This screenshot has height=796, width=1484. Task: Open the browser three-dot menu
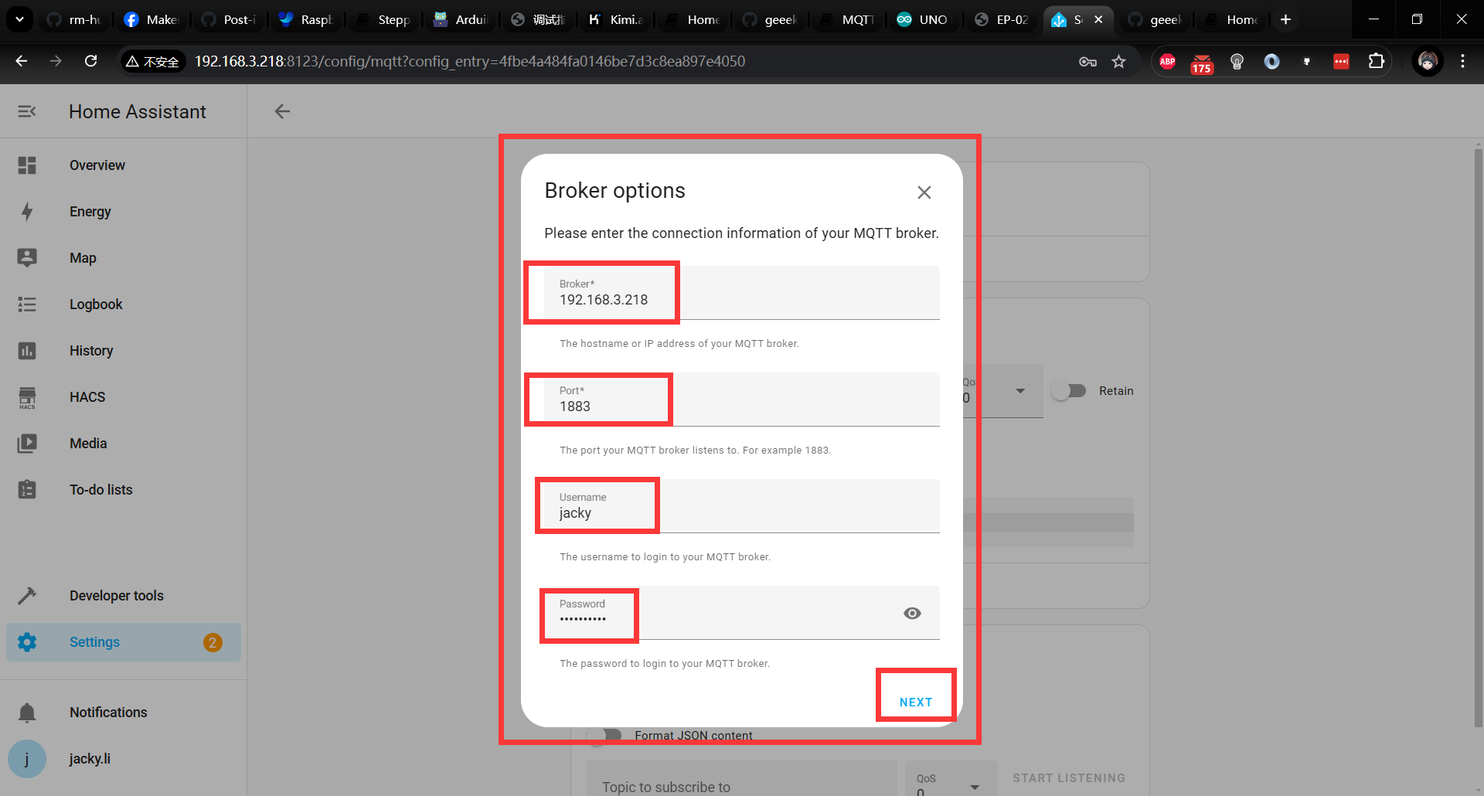pyautogui.click(x=1462, y=61)
